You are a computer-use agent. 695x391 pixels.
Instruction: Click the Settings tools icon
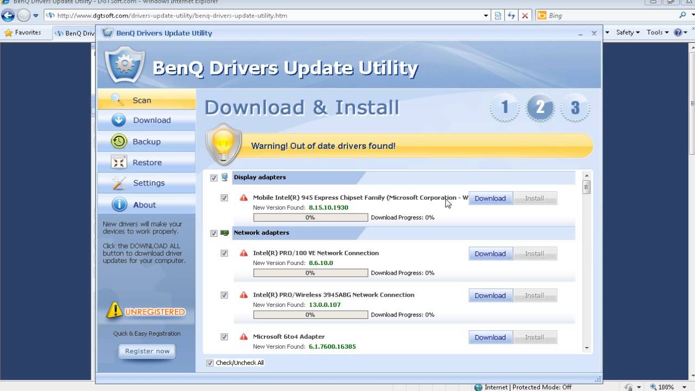(119, 183)
